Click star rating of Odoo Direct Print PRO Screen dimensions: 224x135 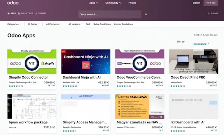coord(177,86)
